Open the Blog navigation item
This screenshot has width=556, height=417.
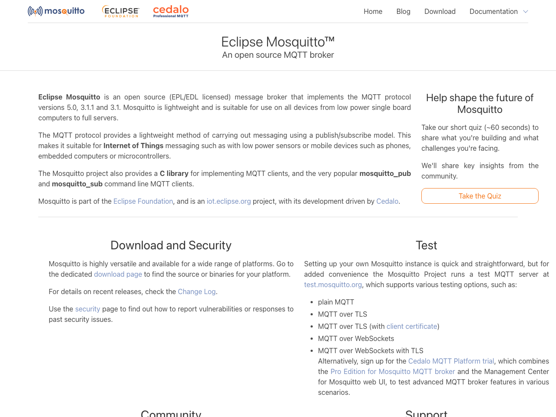pyautogui.click(x=403, y=10)
